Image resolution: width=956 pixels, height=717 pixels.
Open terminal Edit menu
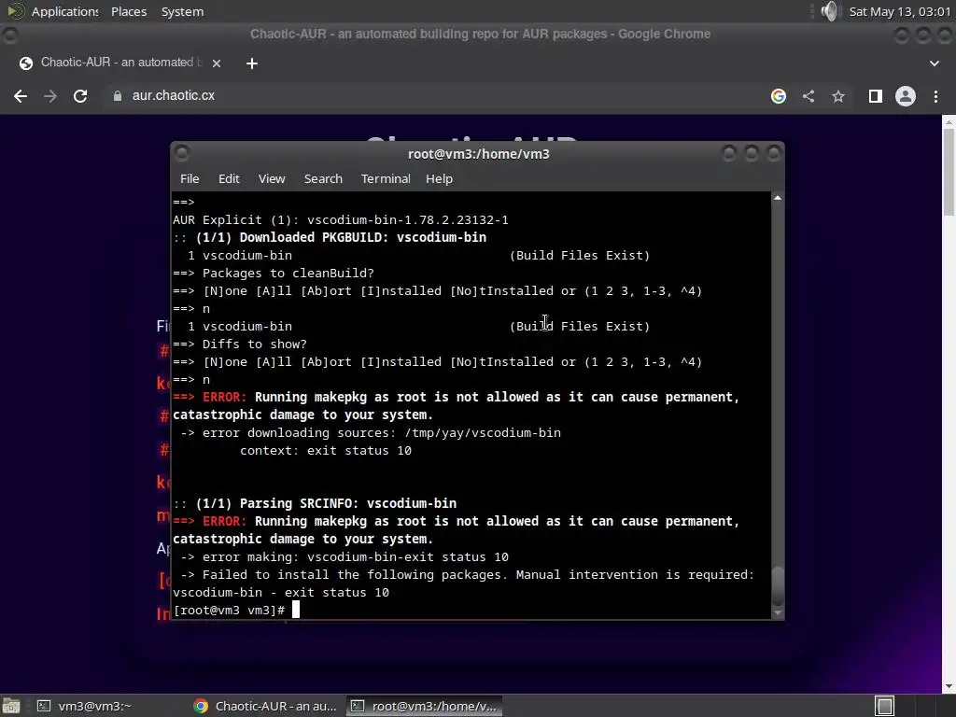point(229,178)
